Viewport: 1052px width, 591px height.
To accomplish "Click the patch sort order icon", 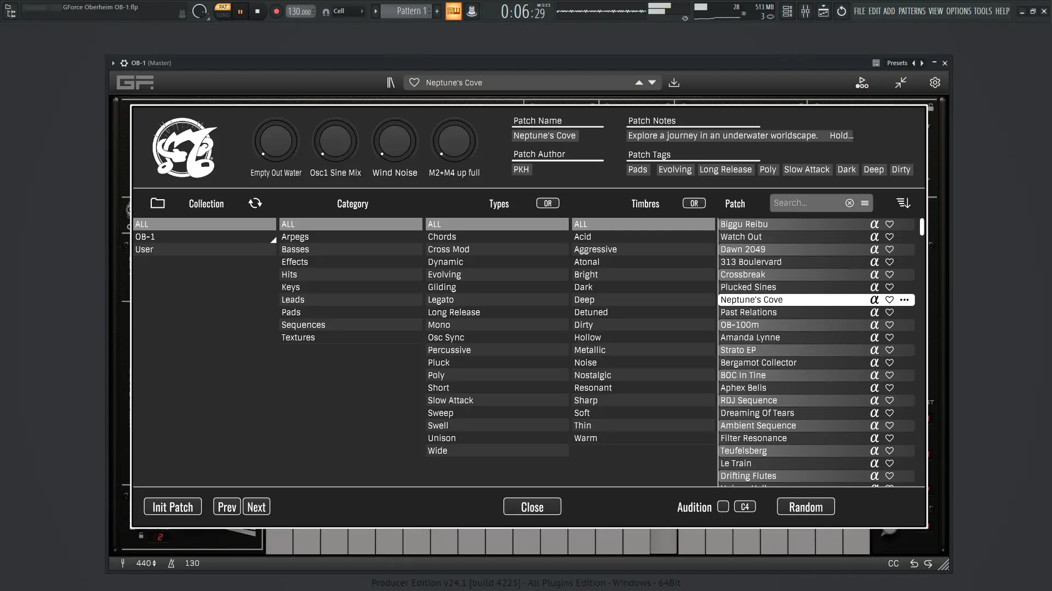I will click(x=903, y=203).
